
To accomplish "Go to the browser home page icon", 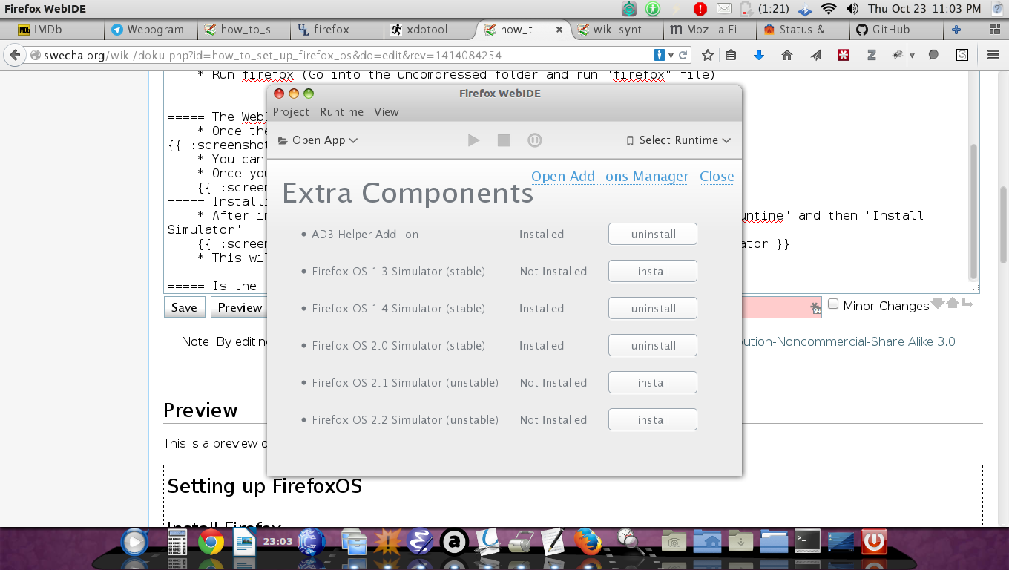I will coord(787,55).
